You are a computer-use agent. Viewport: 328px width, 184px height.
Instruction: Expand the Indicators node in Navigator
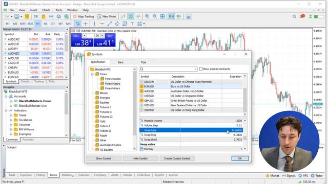coord(6,110)
